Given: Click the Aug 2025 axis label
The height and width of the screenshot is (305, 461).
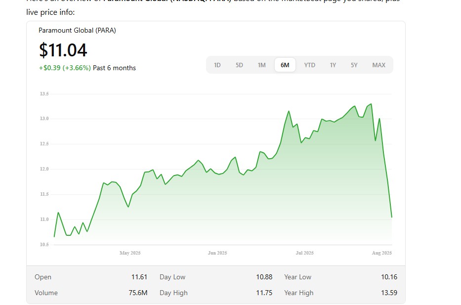Looking at the screenshot, I should point(381,253).
